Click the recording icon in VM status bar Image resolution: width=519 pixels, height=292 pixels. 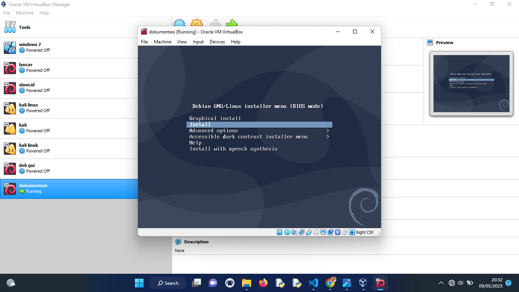331,232
